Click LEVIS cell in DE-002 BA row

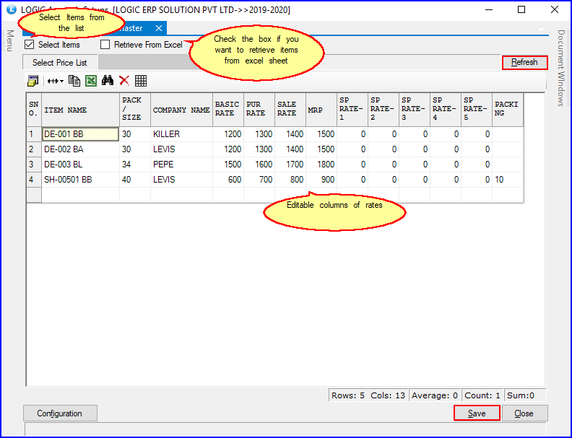pyautogui.click(x=181, y=149)
